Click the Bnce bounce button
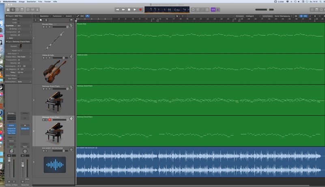Viewport: 325px width, 187px height. [27, 179]
